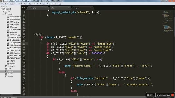Click the folder icon of class11
Screen dimensions: 175x98
(x=4, y=9)
